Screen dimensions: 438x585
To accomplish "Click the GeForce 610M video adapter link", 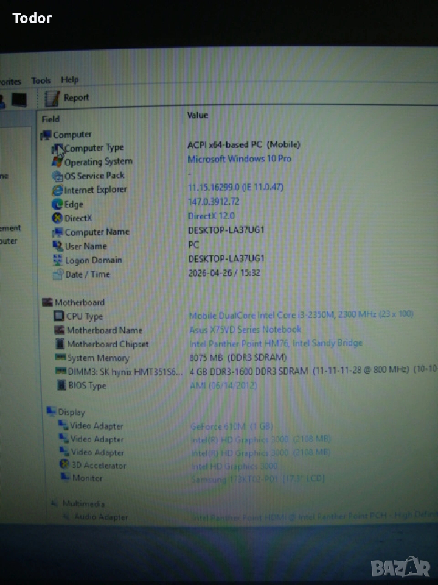I will click(x=231, y=427).
